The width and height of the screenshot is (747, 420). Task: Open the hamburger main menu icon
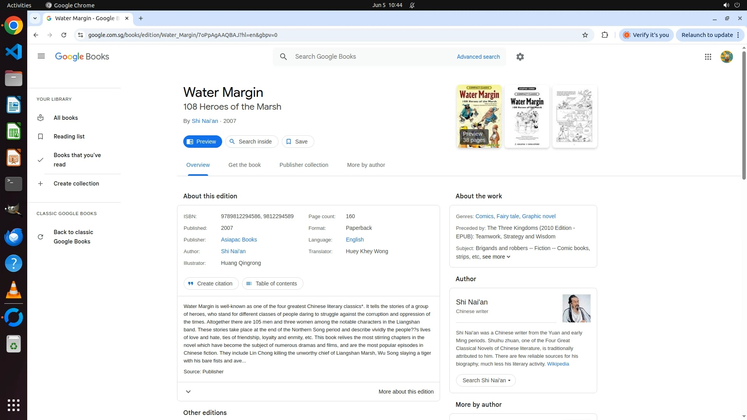tap(41, 56)
